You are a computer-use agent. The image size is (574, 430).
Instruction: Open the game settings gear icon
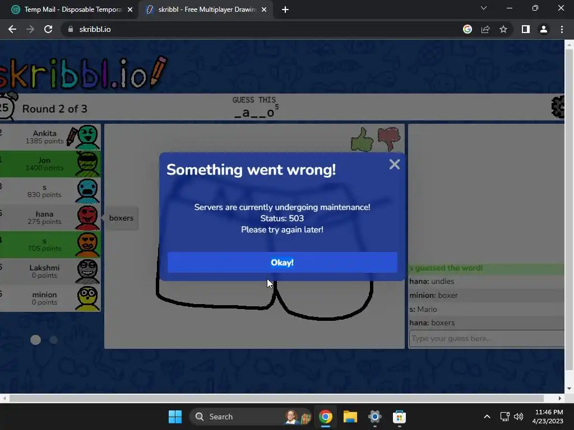558,107
